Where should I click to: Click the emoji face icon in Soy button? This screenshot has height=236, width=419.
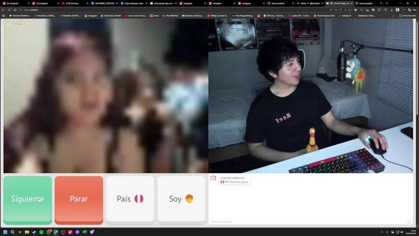[x=189, y=199]
